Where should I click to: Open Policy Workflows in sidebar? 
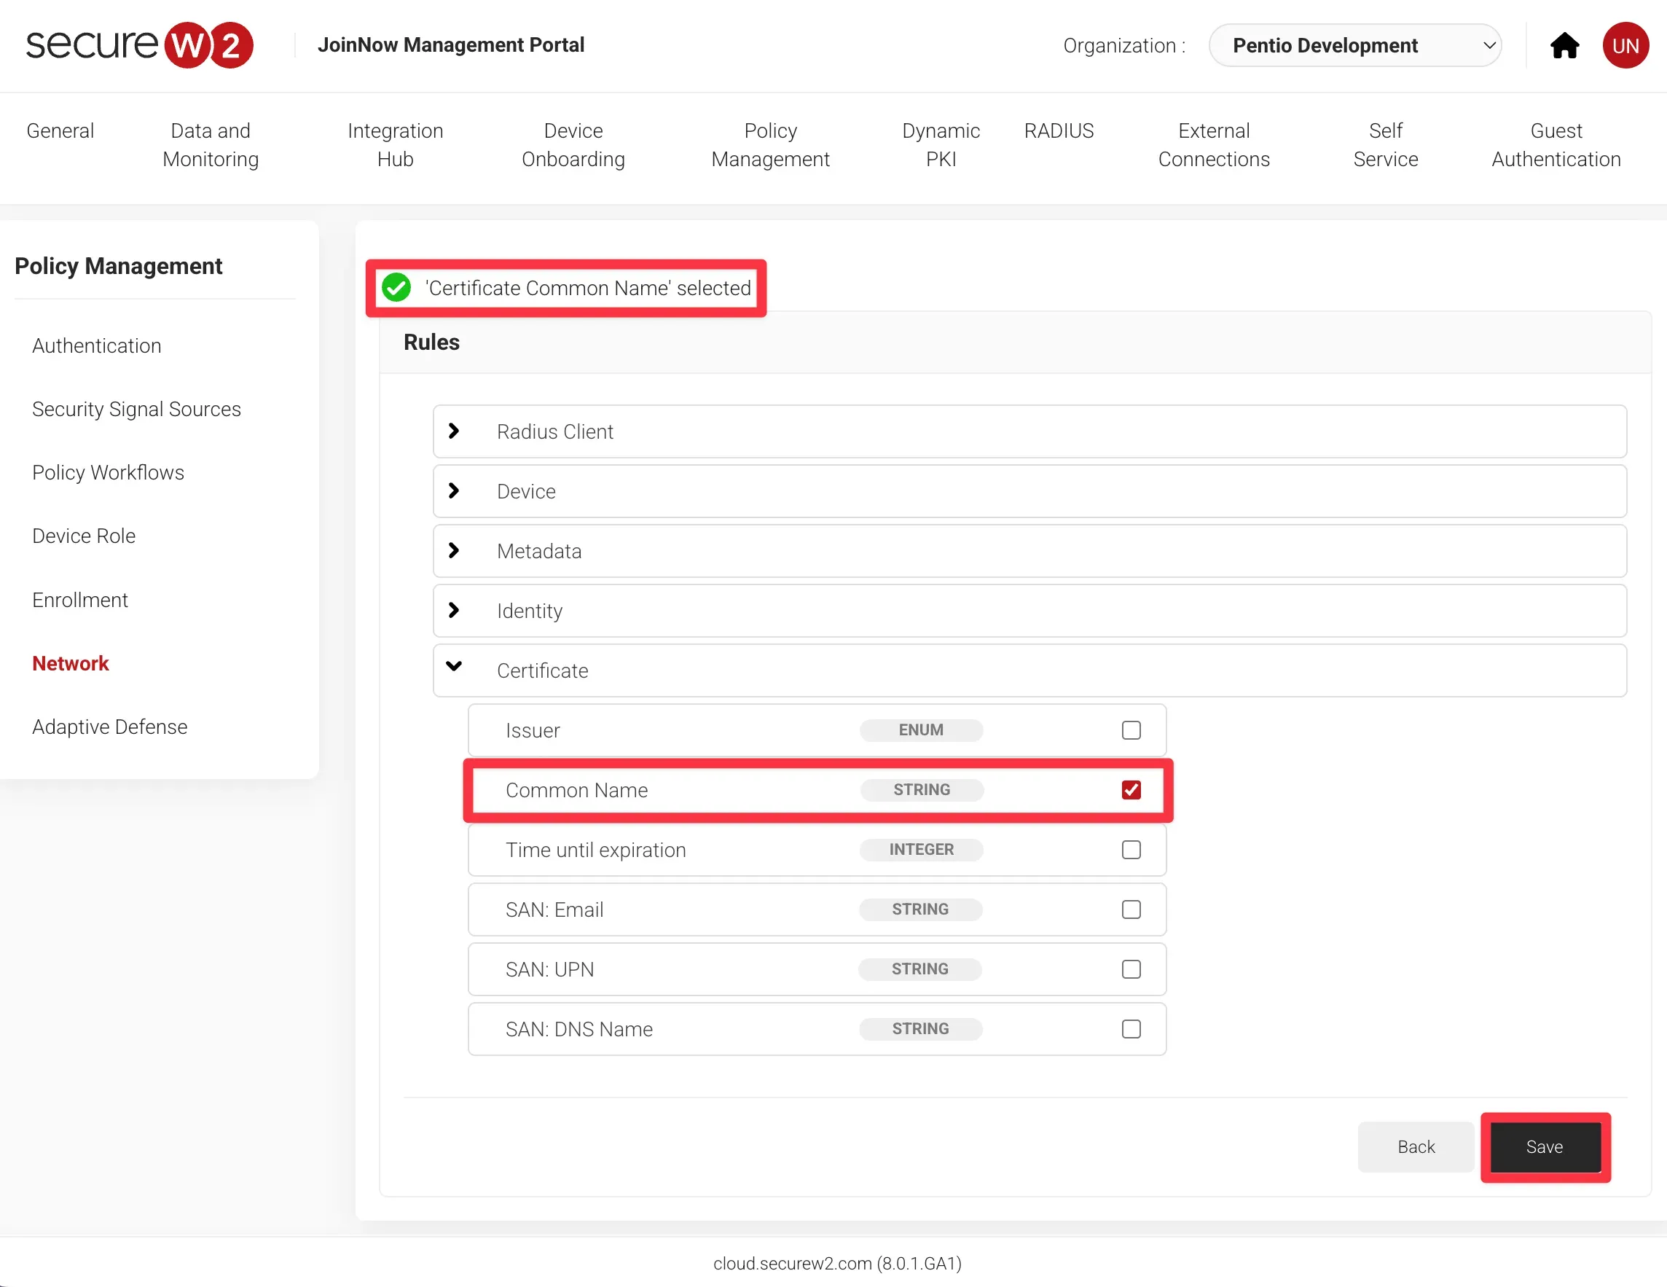coord(109,472)
